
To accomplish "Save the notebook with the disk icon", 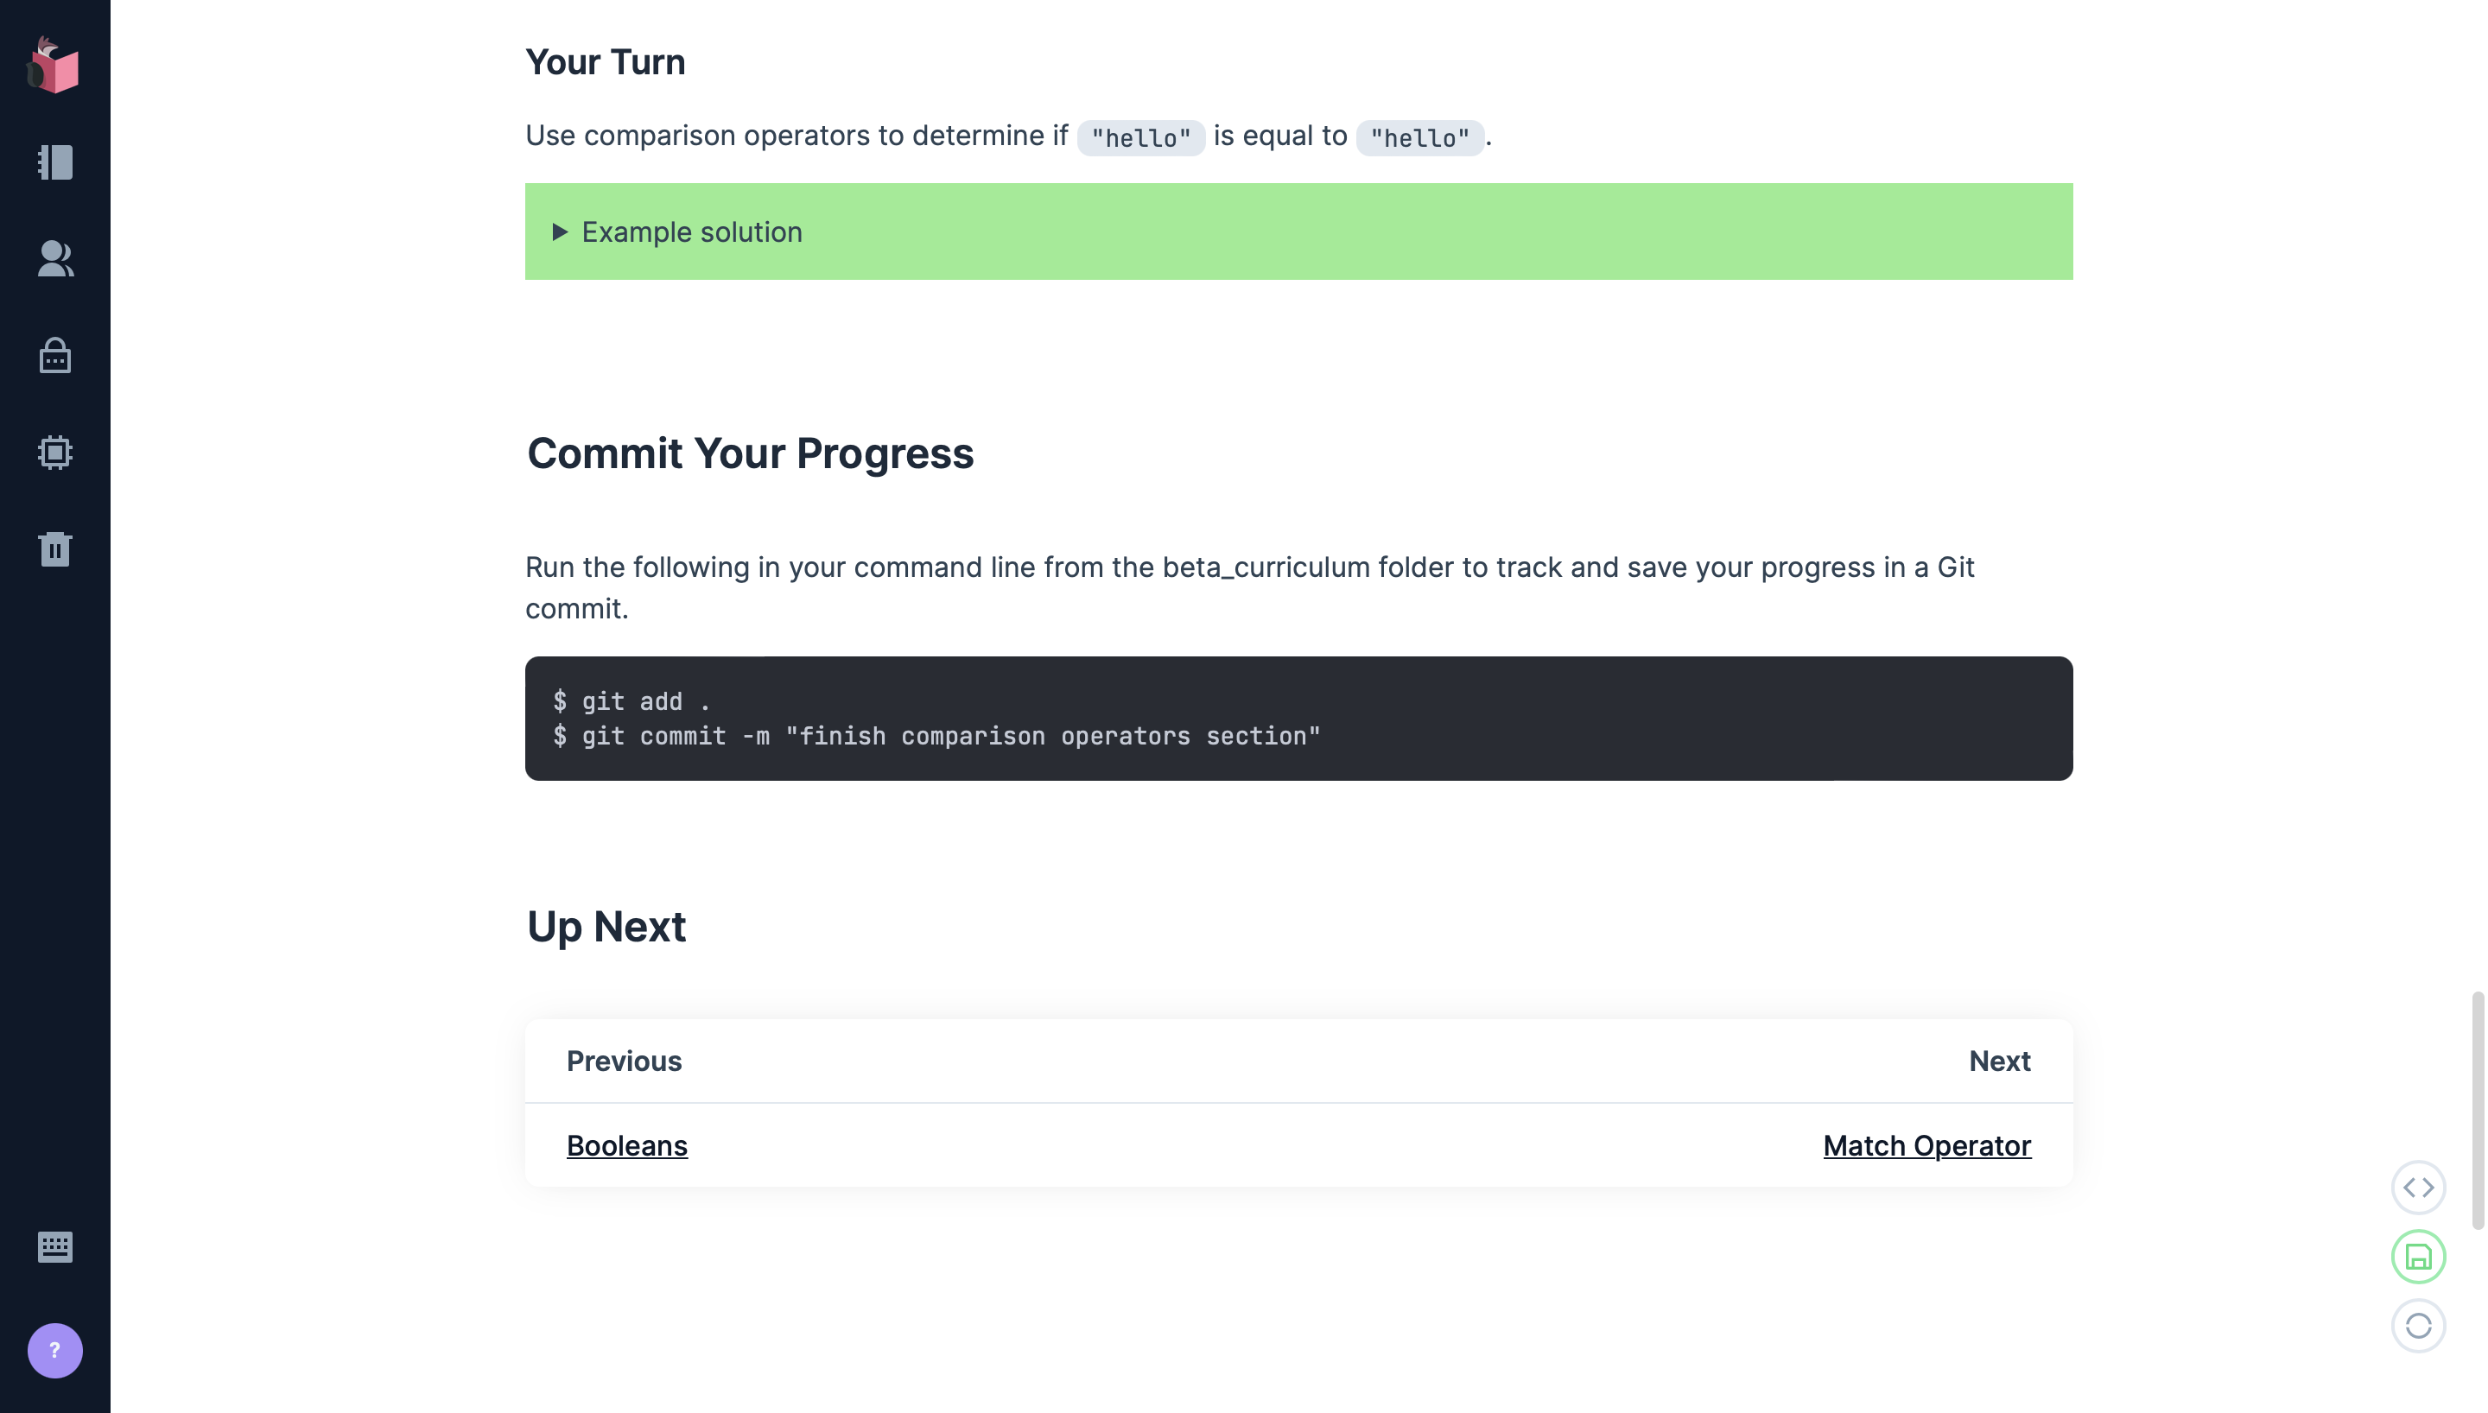I will pyautogui.click(x=2418, y=1256).
